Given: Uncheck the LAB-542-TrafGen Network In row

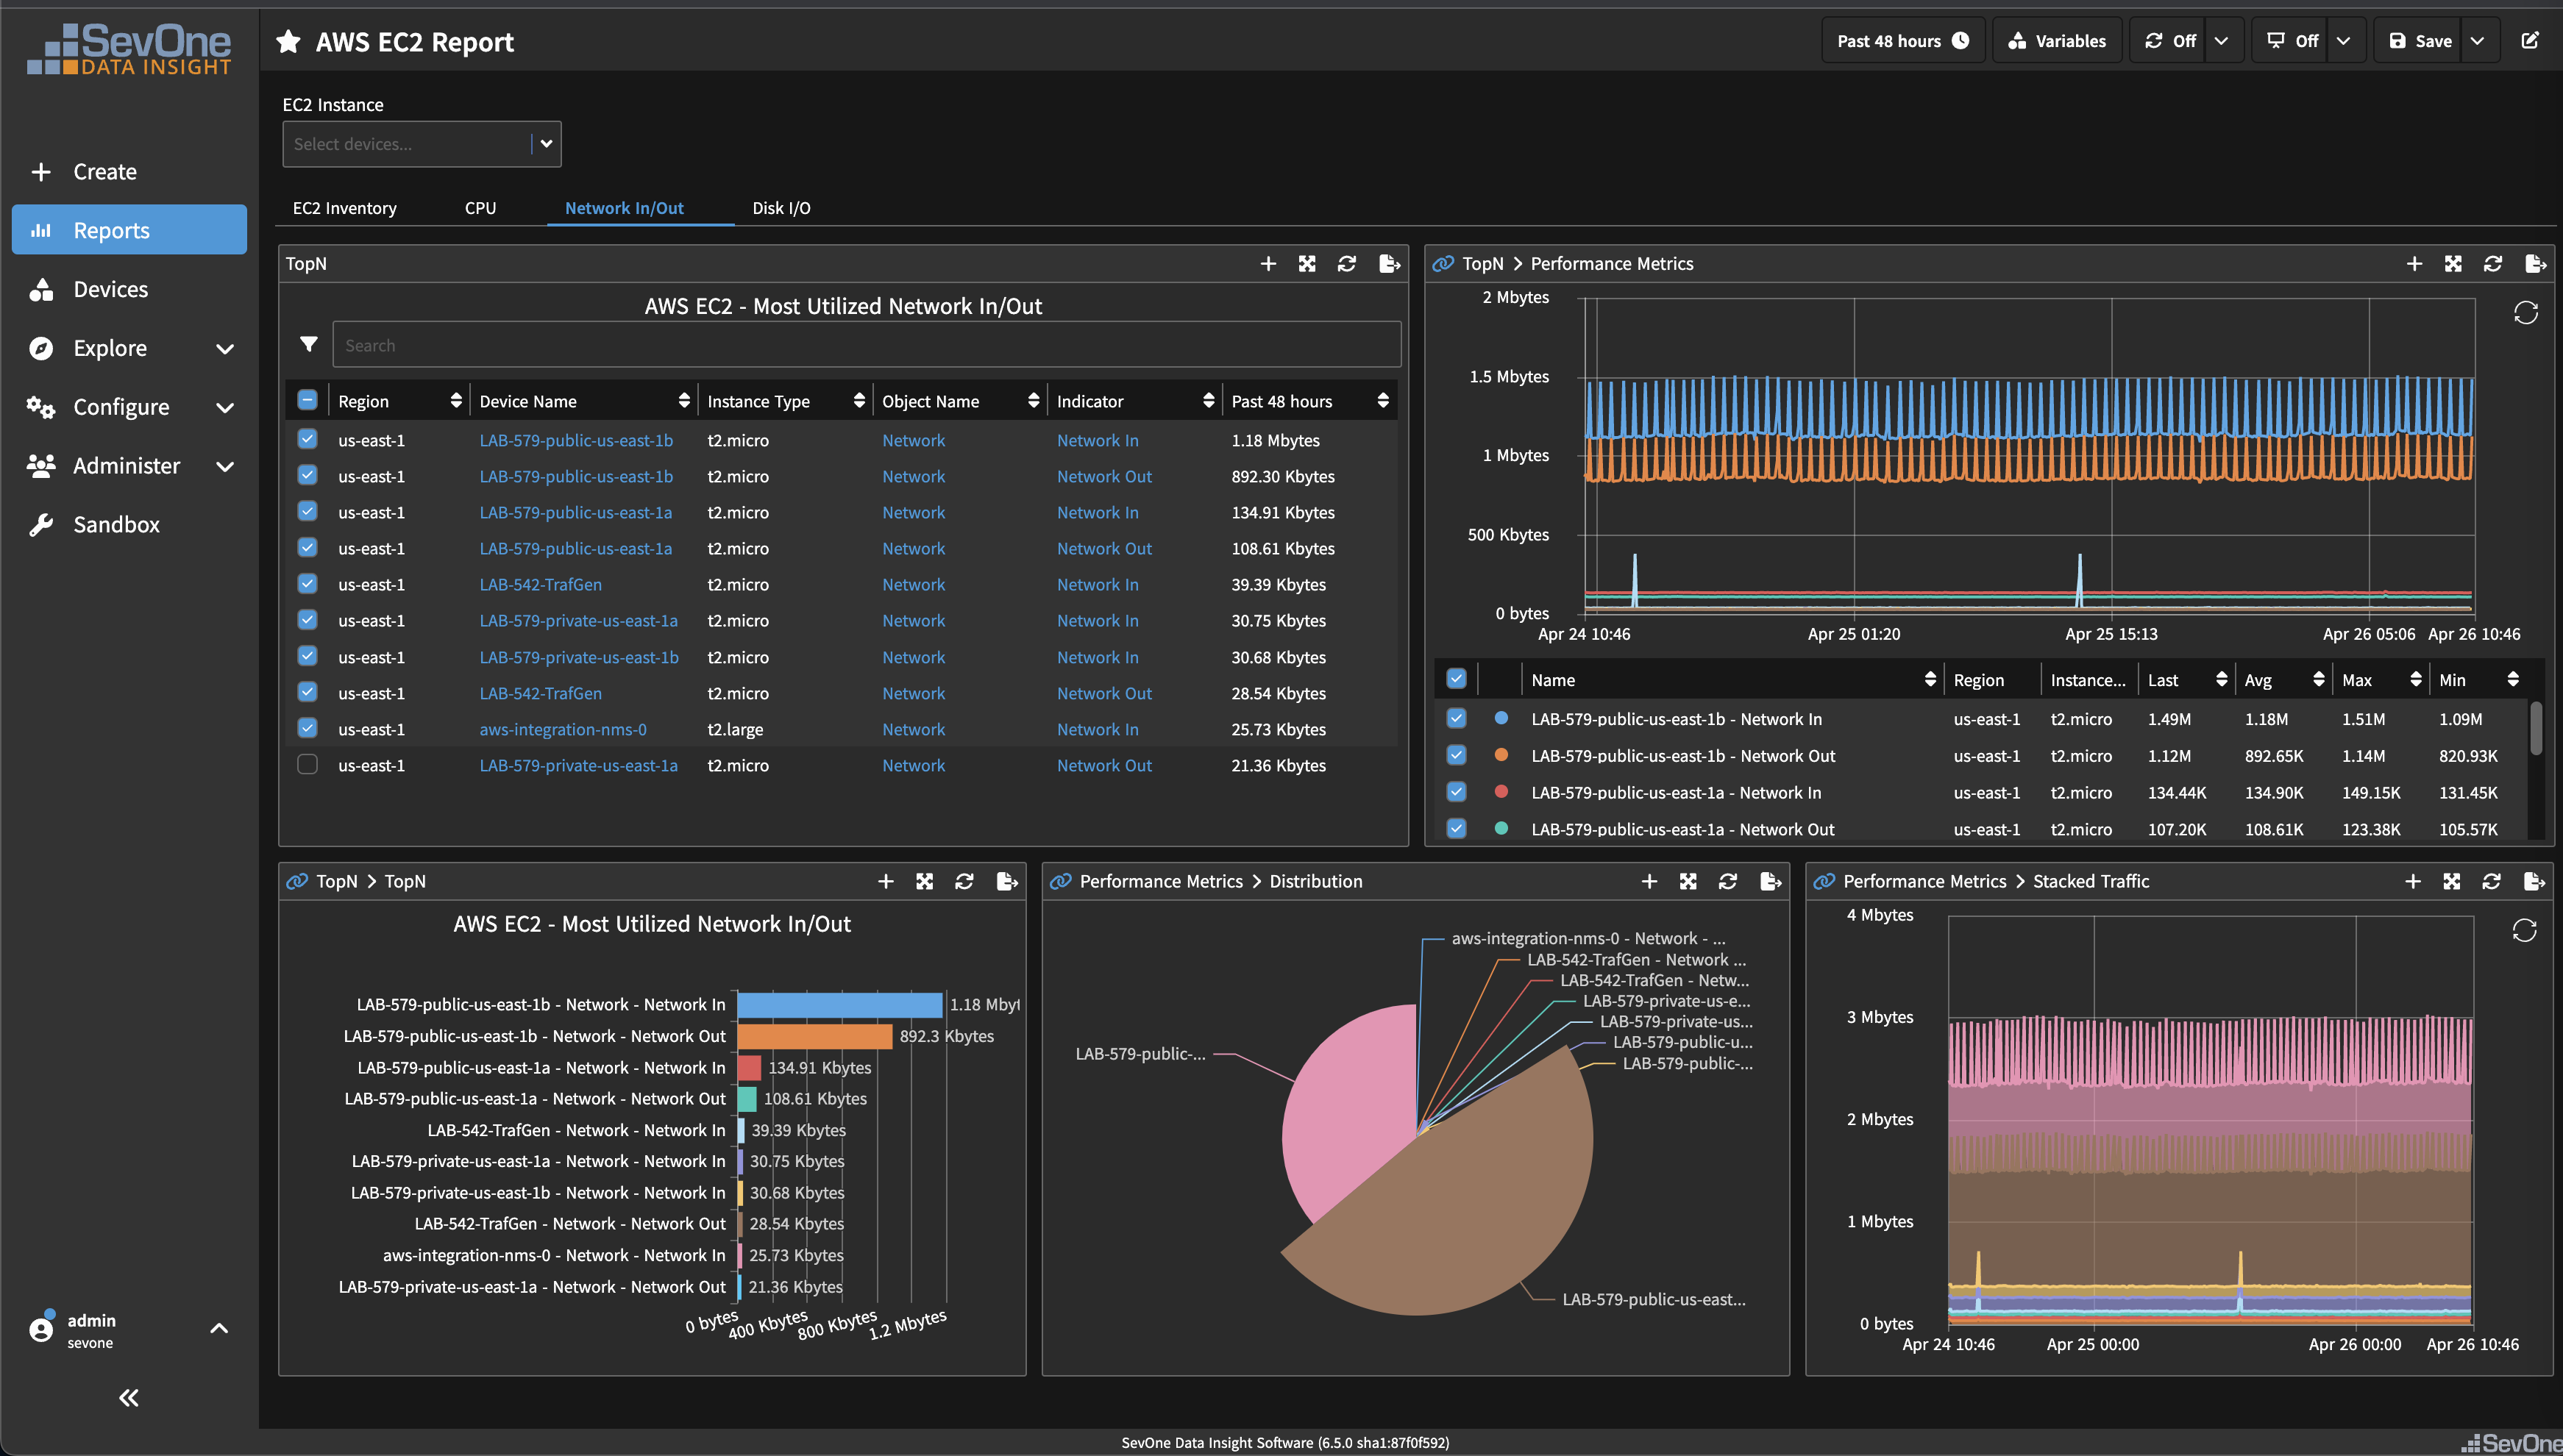Looking at the screenshot, I should click(307, 584).
